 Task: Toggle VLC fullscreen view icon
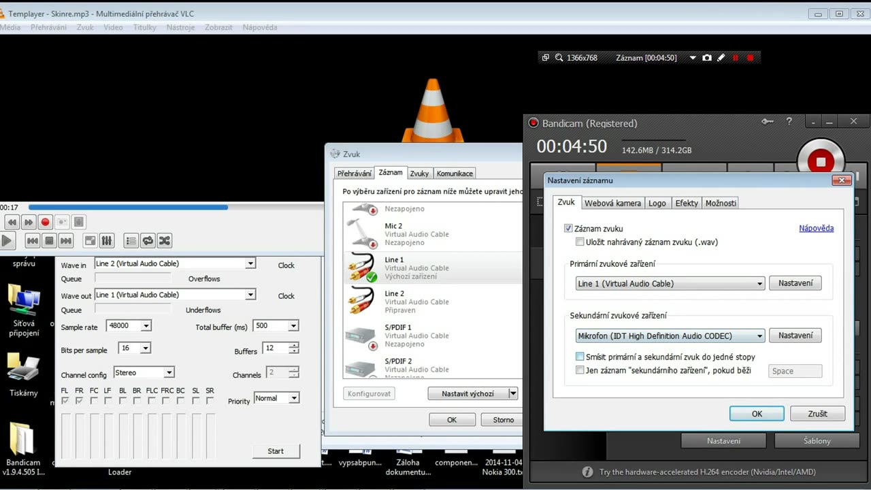[90, 240]
